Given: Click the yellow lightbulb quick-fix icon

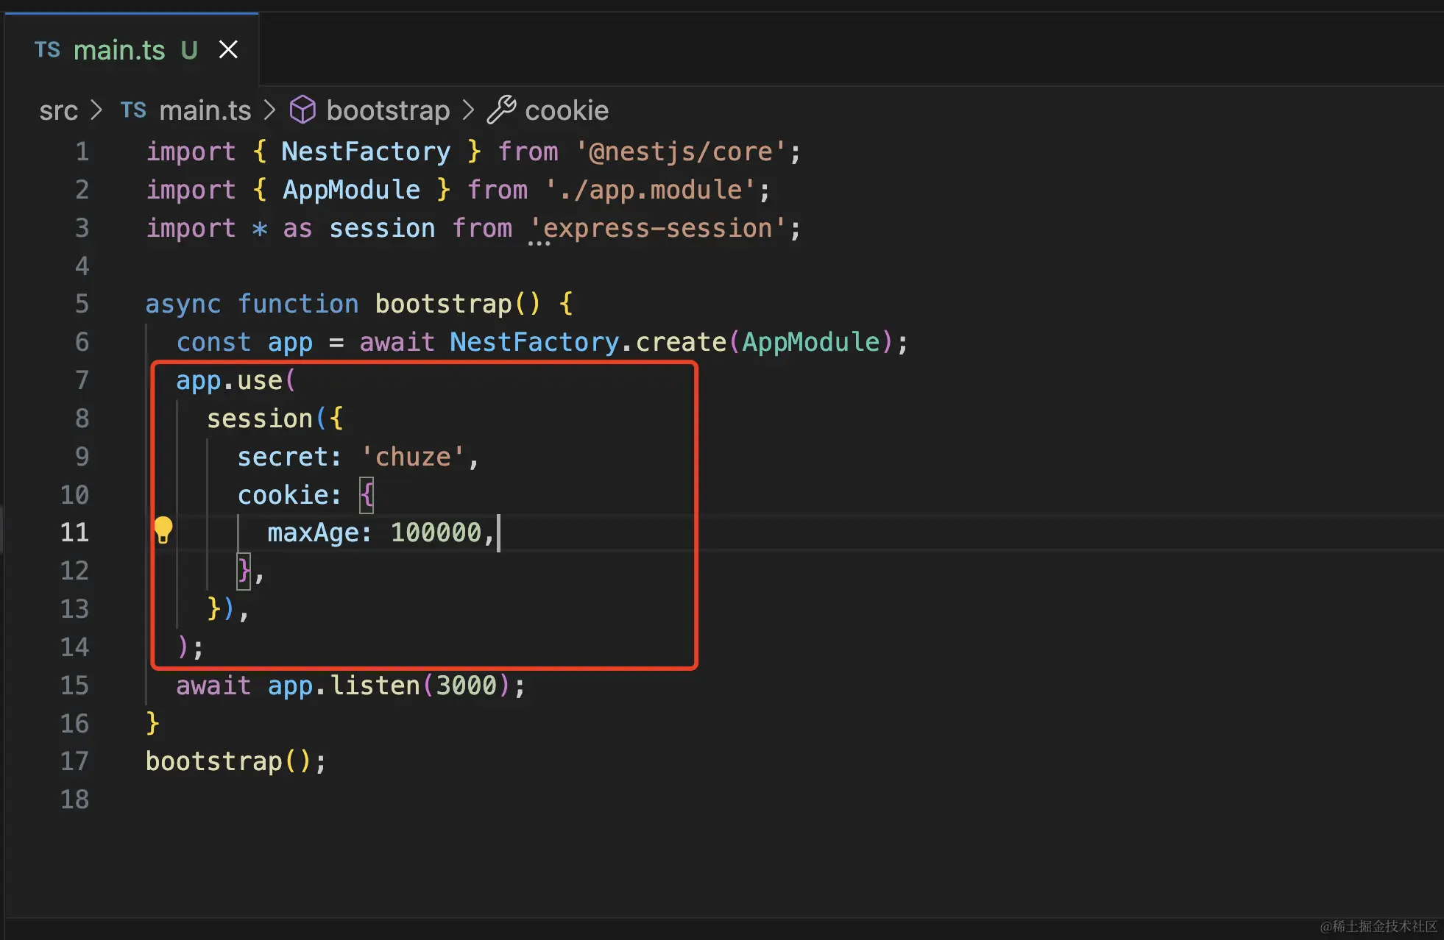Looking at the screenshot, I should coord(163,530).
